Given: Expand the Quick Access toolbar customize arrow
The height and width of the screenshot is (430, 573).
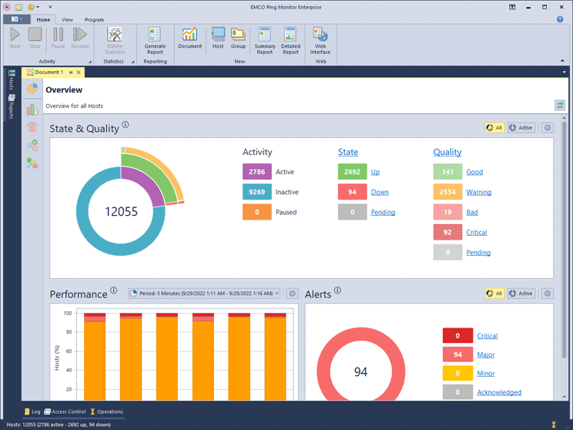Looking at the screenshot, I should (x=51, y=7).
